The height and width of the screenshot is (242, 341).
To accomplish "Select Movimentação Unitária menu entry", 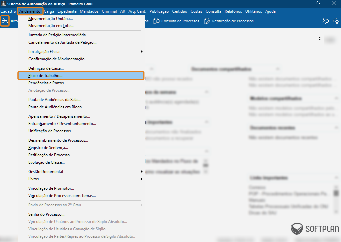I will [81, 19].
